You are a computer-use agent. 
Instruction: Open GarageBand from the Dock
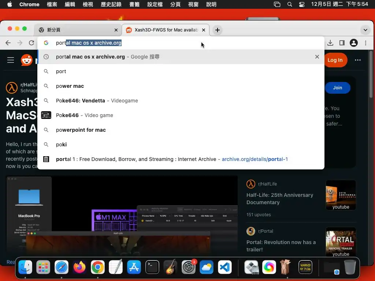pyautogui.click(x=170, y=267)
